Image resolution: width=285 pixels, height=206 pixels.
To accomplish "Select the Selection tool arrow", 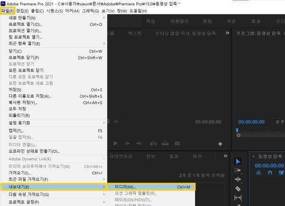I will 238,161.
